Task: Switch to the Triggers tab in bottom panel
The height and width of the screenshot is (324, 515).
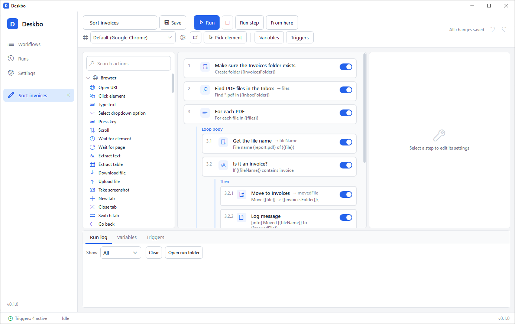Action: [x=155, y=238]
